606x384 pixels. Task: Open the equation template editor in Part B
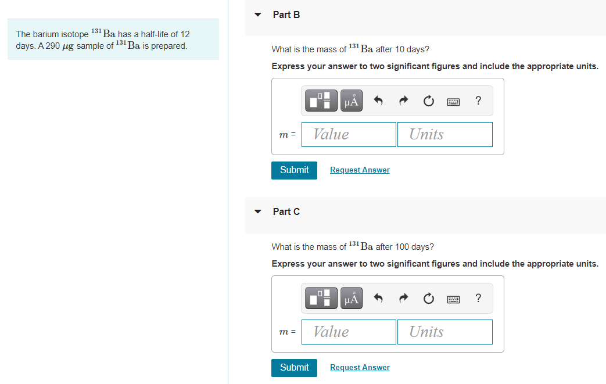tap(321, 100)
